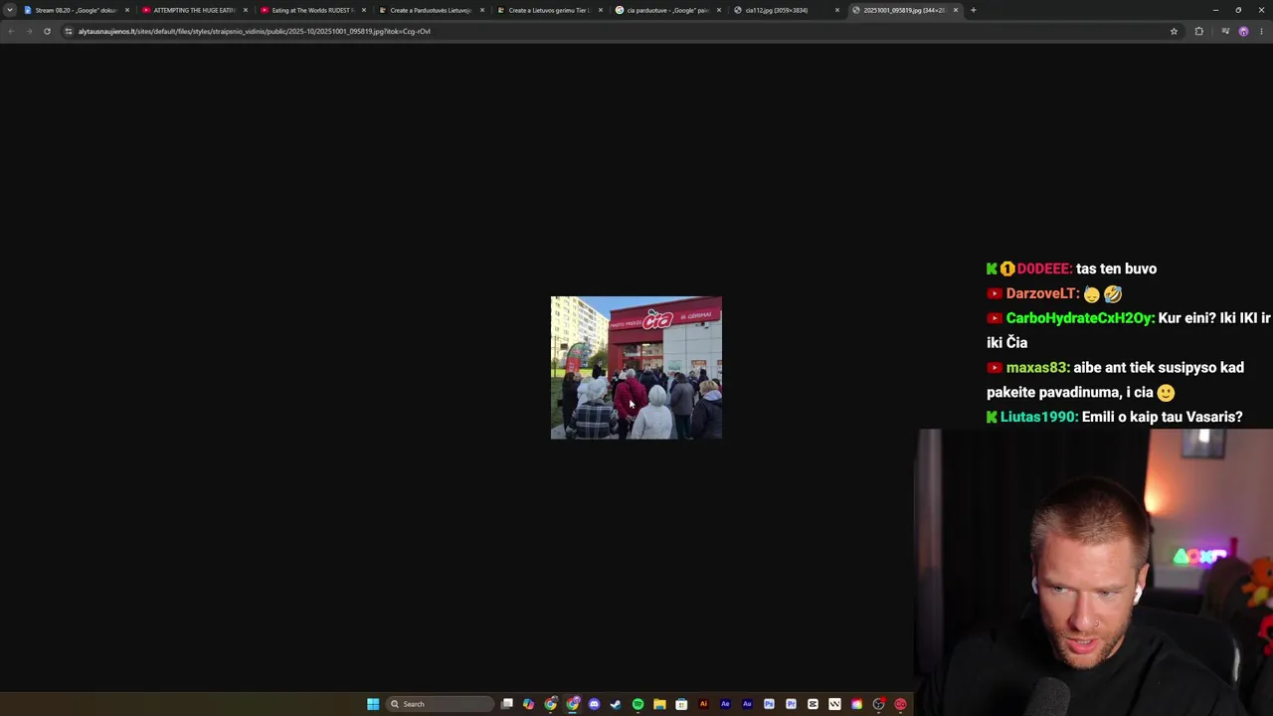Click D0DEEE's chat message 'tas ten buvo'
1273x716 pixels.
click(1116, 268)
